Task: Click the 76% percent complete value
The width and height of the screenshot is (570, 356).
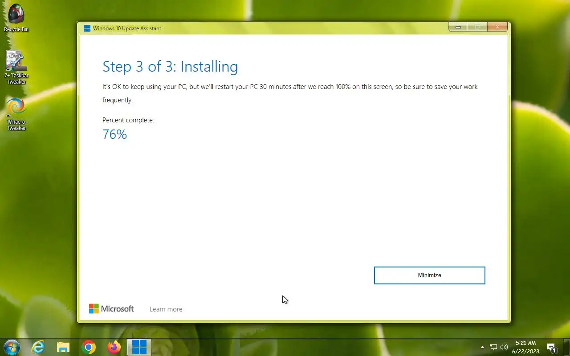Action: (114, 134)
